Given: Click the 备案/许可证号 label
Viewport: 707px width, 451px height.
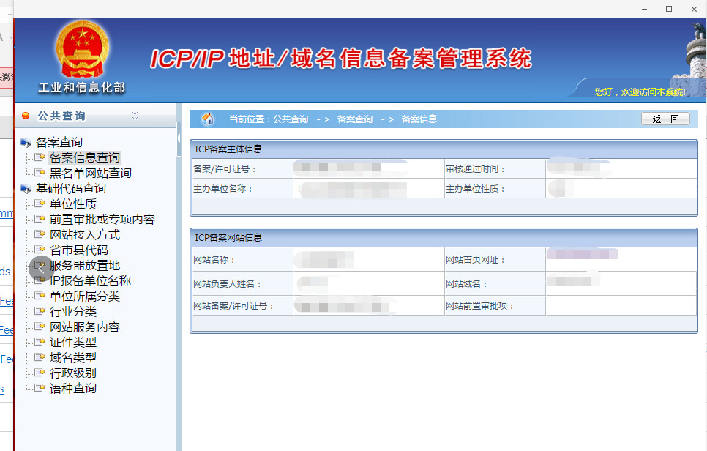Looking at the screenshot, I should coord(225,169).
